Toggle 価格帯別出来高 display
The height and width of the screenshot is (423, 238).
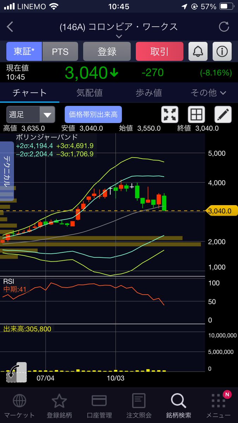pyautogui.click(x=93, y=115)
